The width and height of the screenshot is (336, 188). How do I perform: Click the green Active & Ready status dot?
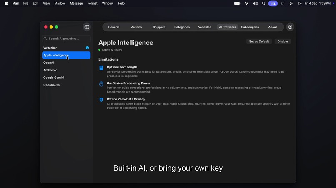pyautogui.click(x=100, y=50)
